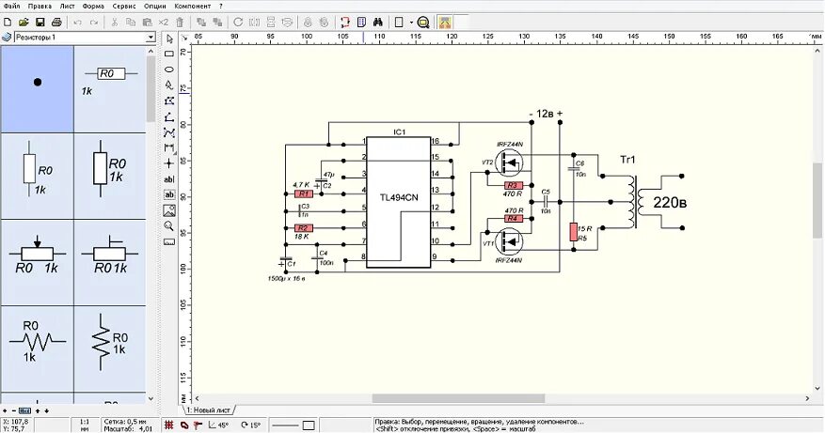The height and width of the screenshot is (433, 825).
Task: Click the canvas horizontal scrollbar thumb
Action: [x=458, y=399]
